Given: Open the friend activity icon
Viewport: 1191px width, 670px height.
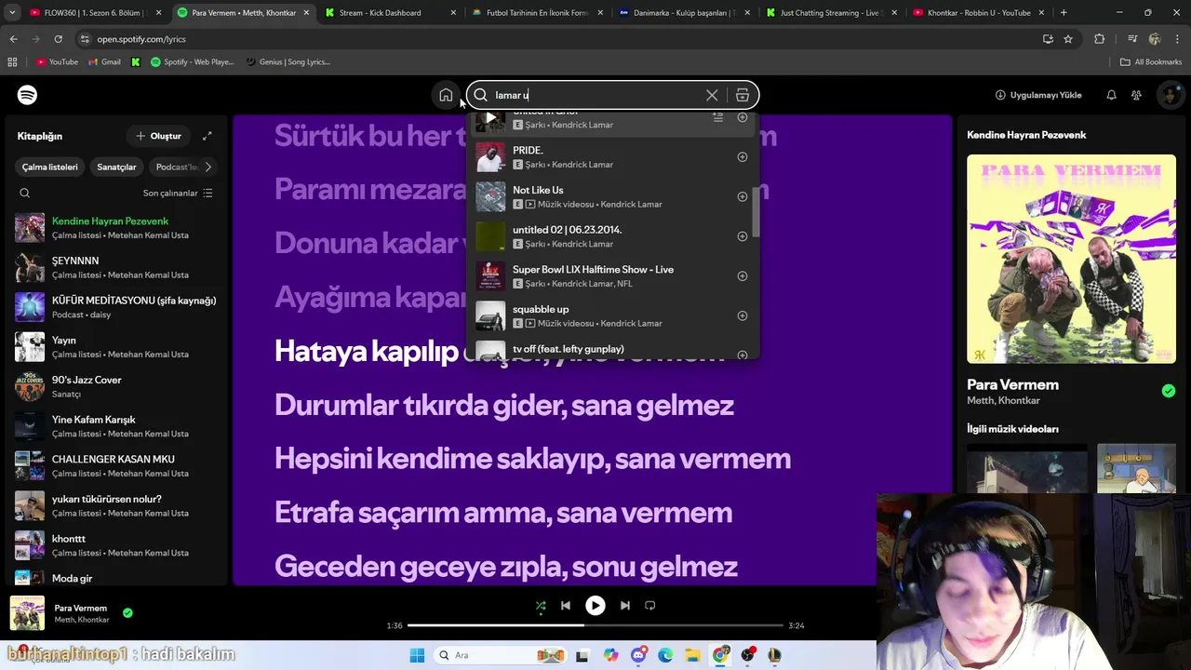Looking at the screenshot, I should click(x=1136, y=95).
